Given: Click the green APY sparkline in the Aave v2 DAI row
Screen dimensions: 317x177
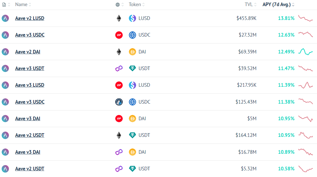Looking at the screenshot, I should pos(306,52).
